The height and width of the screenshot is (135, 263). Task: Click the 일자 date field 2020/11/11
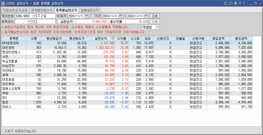tap(76, 16)
